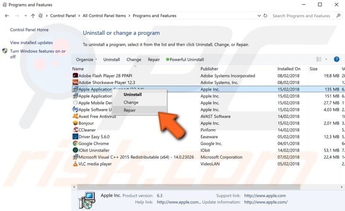
Task: Open View installed updates link
Action: [x=31, y=42]
